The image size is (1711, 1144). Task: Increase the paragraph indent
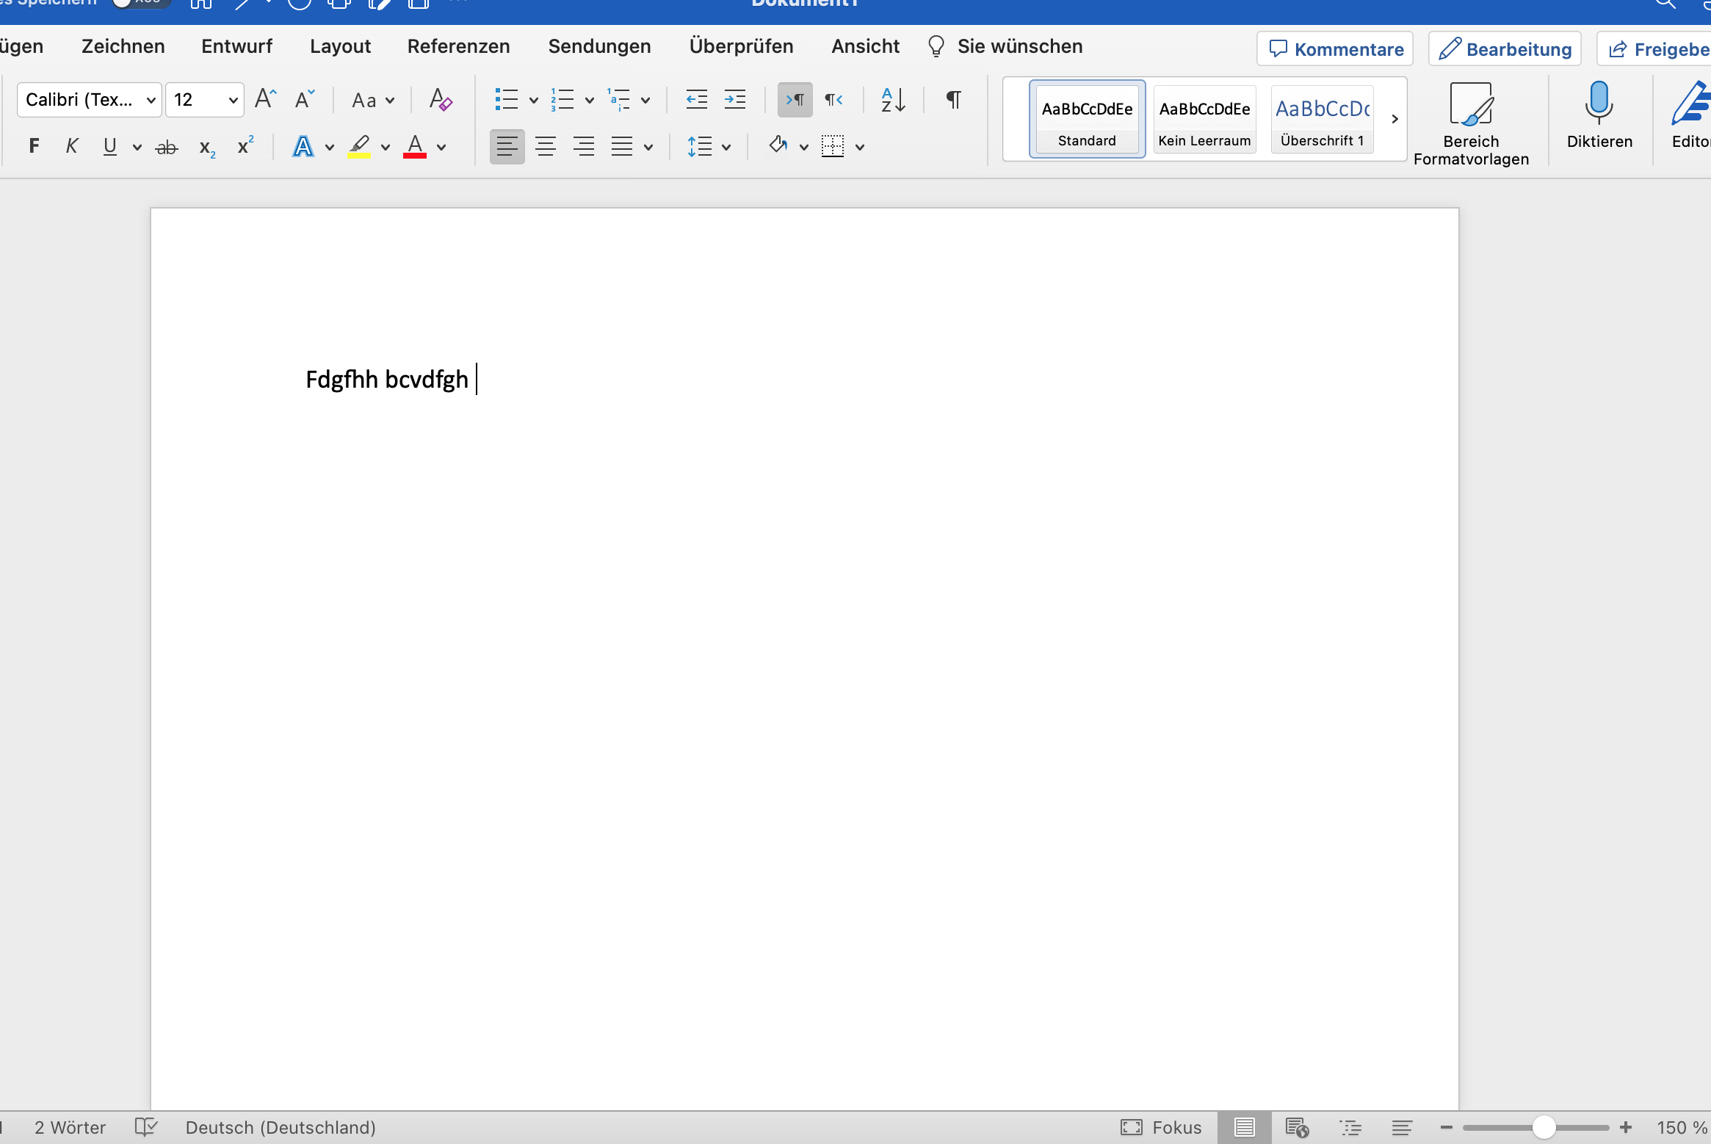click(735, 100)
